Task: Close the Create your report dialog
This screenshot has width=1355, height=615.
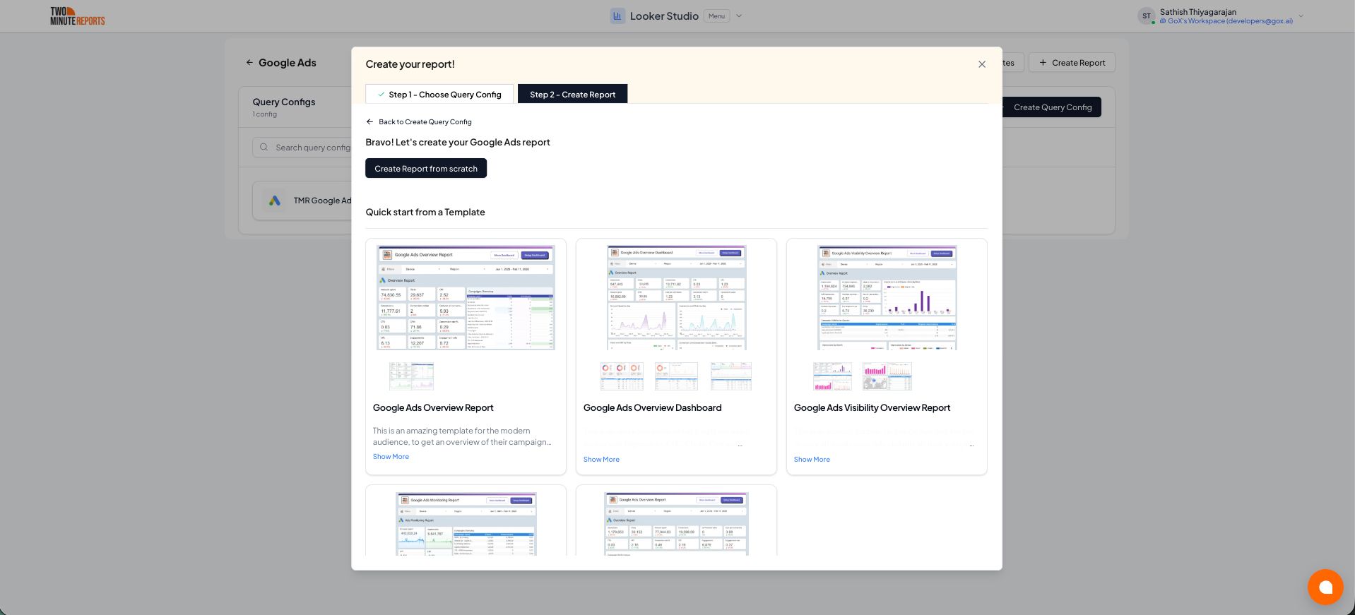Action: 981,64
